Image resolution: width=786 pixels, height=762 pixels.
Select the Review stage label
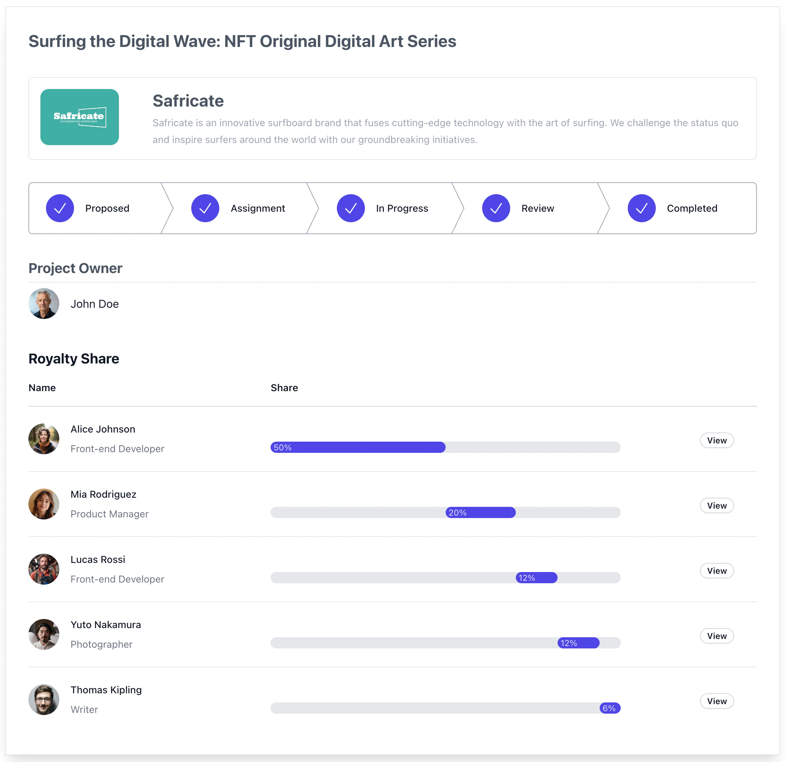[x=537, y=208]
